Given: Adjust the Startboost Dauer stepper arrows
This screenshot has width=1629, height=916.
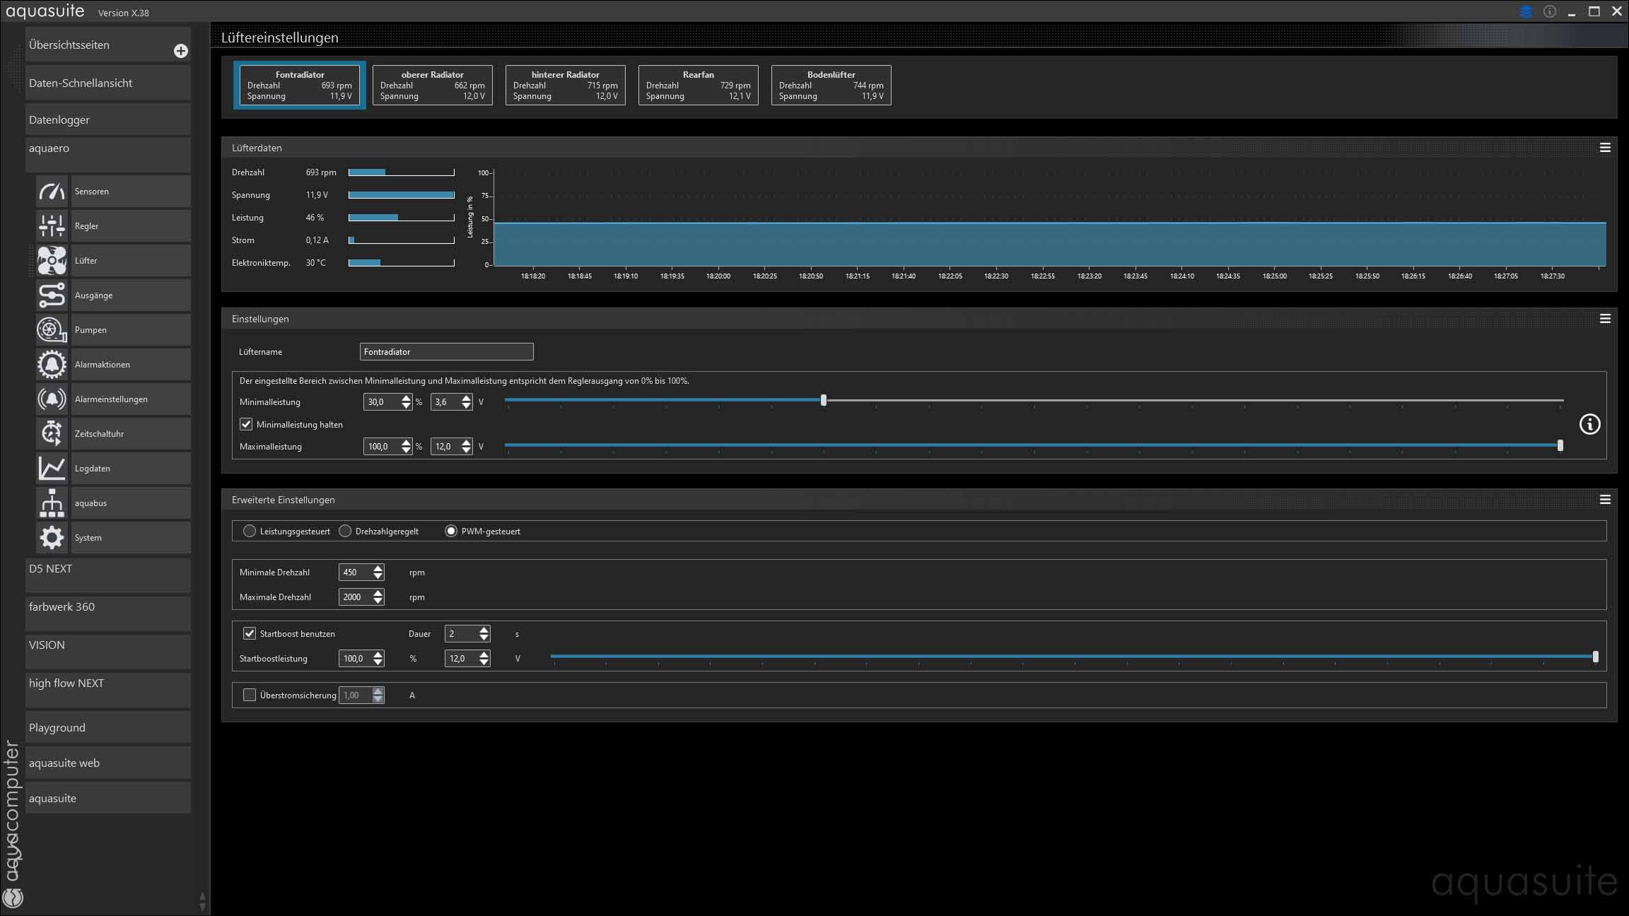Looking at the screenshot, I should coord(484,634).
